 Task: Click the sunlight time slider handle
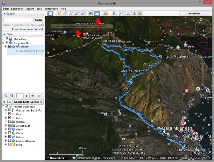tap(74, 26)
